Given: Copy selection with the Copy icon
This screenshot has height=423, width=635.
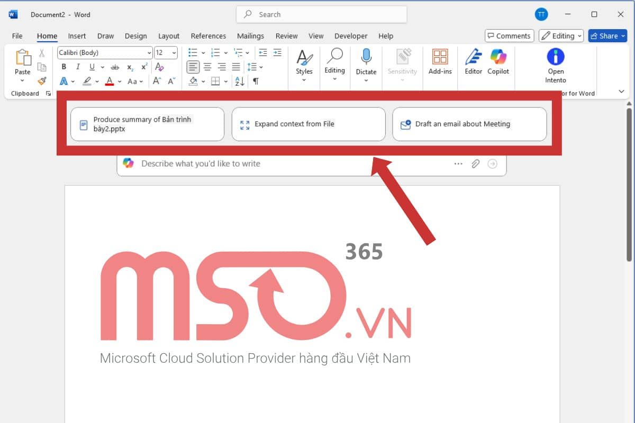Looking at the screenshot, I should point(42,67).
